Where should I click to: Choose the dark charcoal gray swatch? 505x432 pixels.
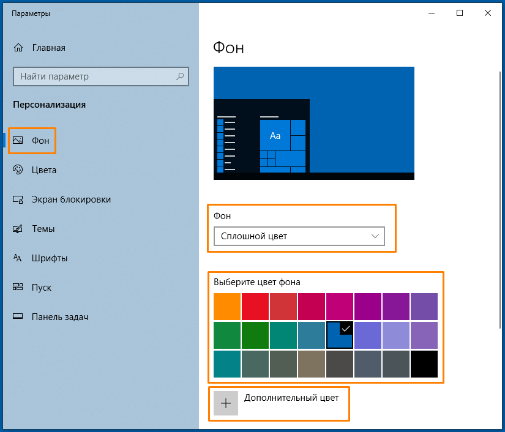[340, 363]
